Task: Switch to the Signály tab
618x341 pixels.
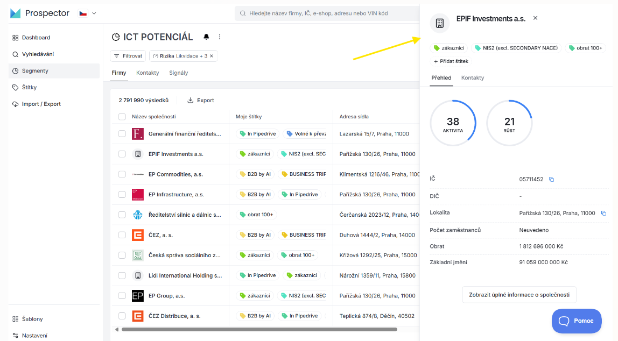Action: (179, 73)
